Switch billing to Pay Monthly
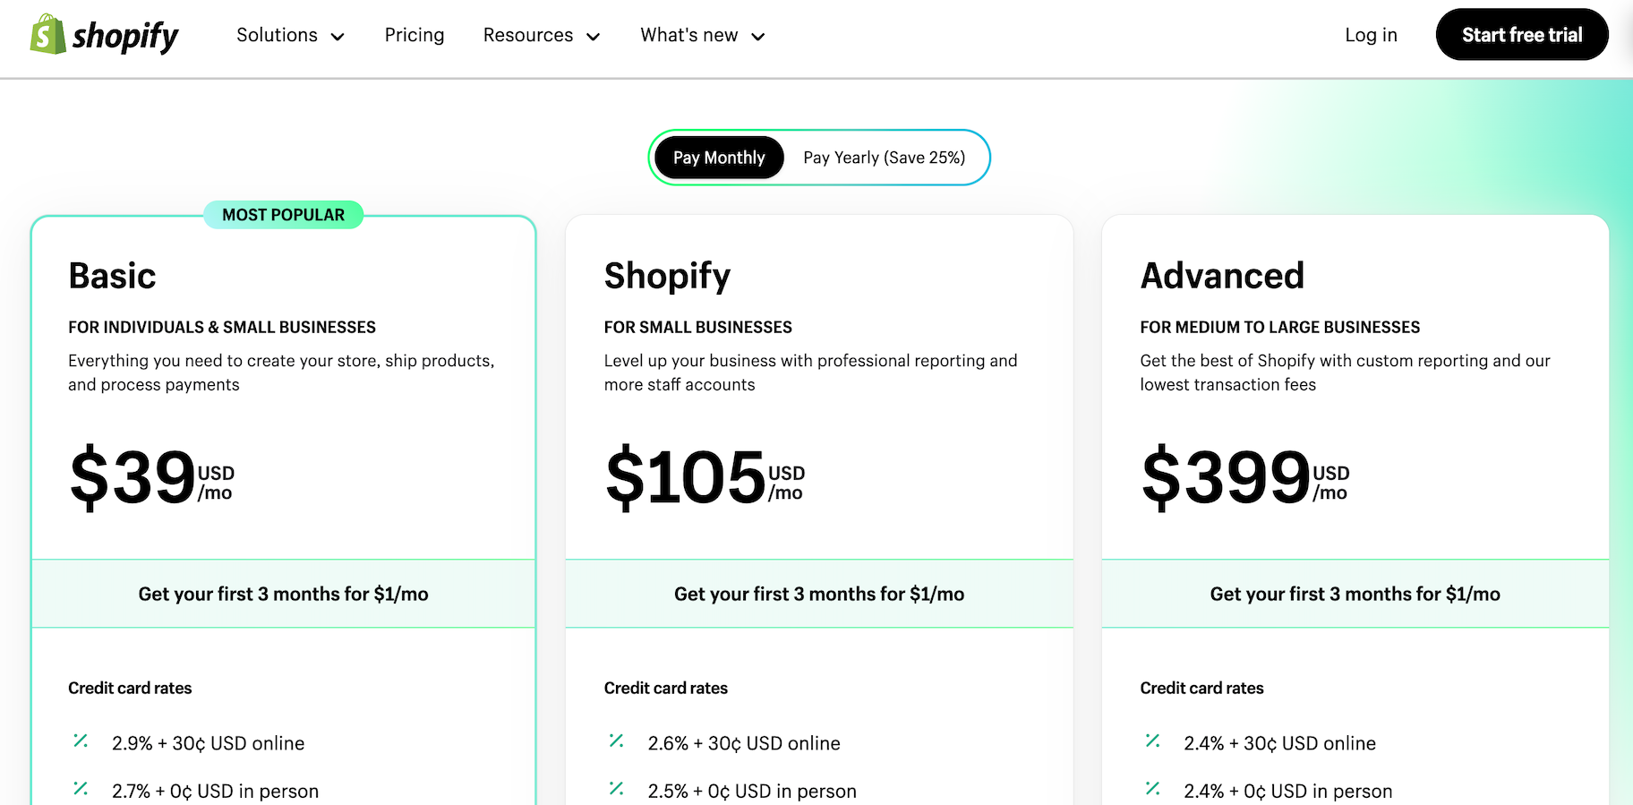 (719, 158)
